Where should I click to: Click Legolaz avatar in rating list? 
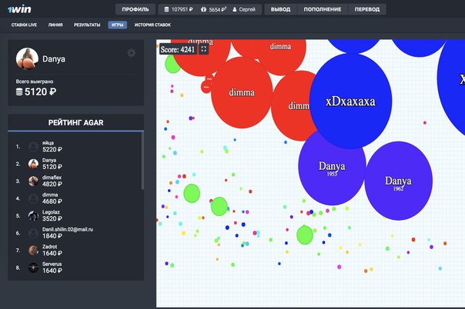tap(33, 216)
